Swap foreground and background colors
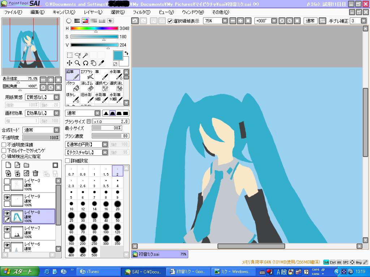 pos(126,53)
